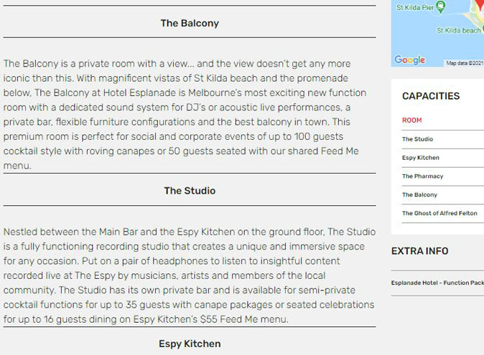The width and height of the screenshot is (484, 355).
Task: Click the St Kilda Pier map marker
Action: pyautogui.click(x=441, y=6)
